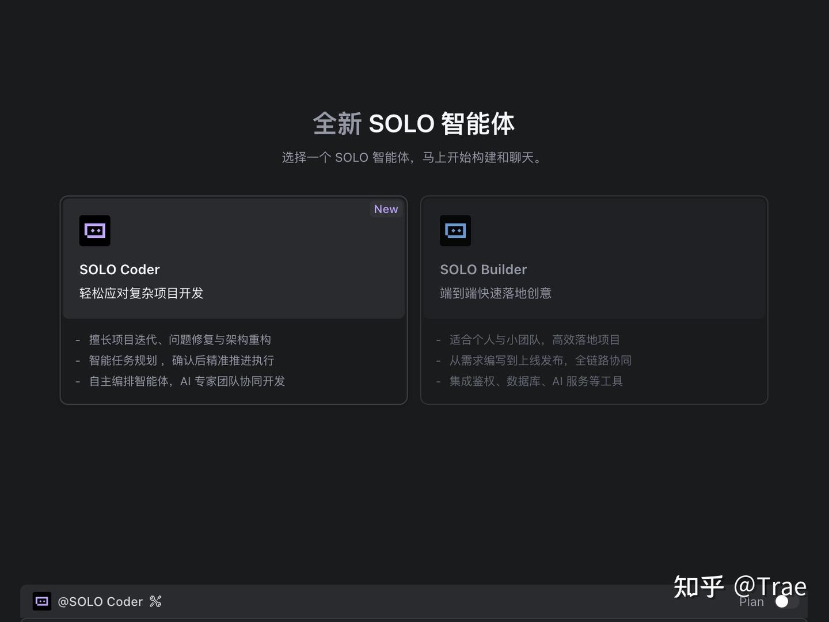Open the @SOLO Coder agent selector
The width and height of the screenshot is (829, 622).
pos(101,601)
